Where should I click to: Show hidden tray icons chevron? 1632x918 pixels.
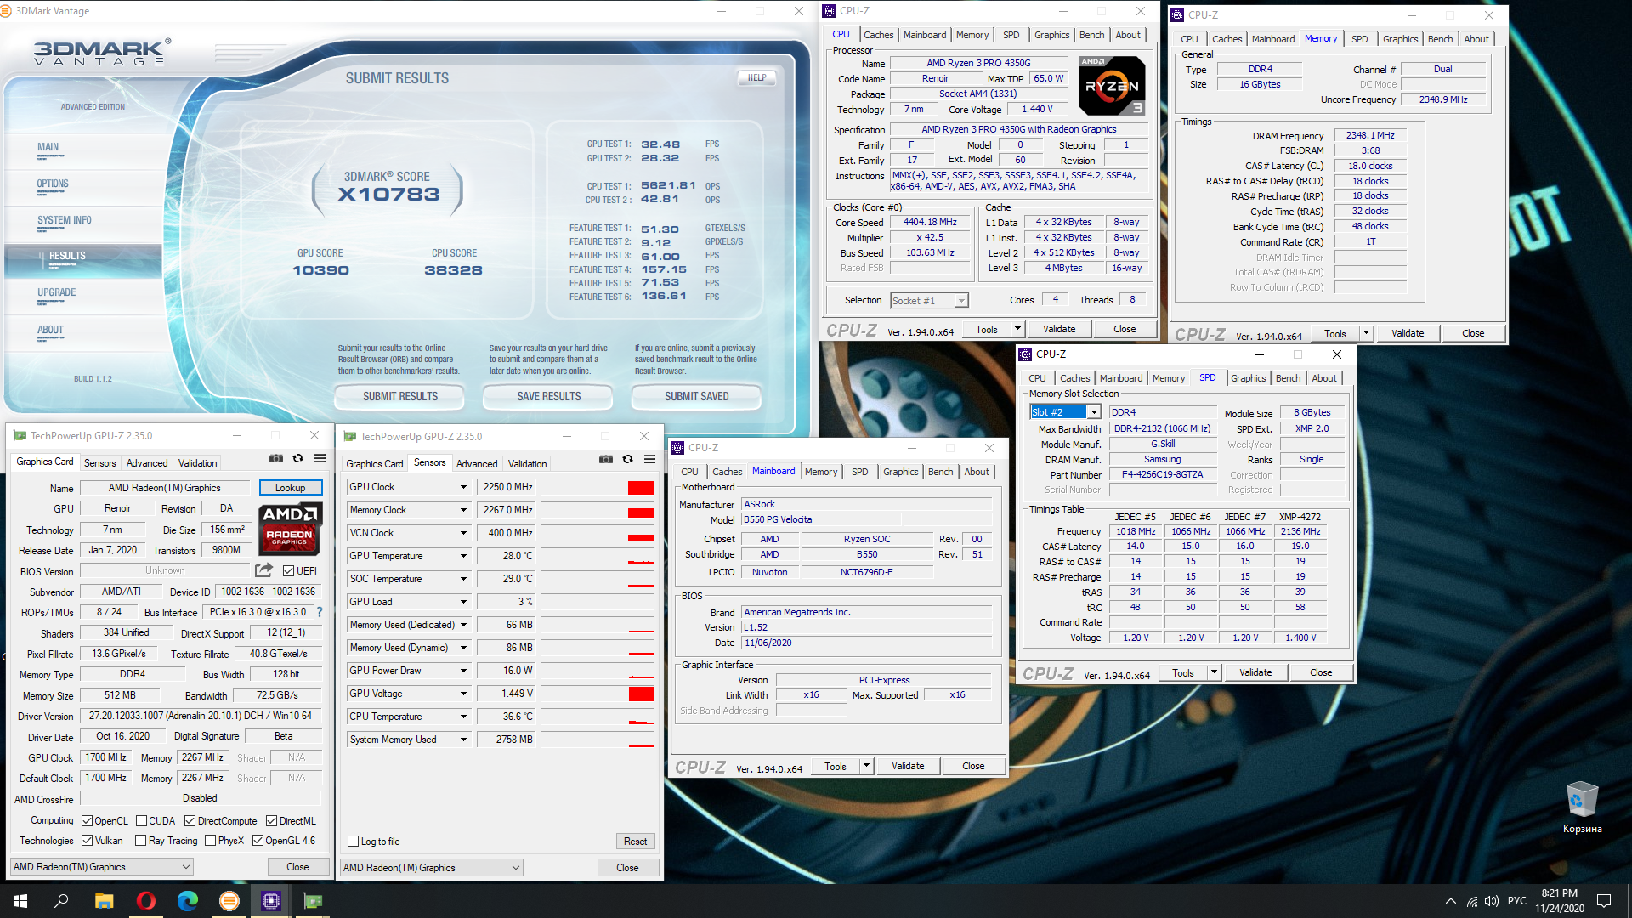click(x=1450, y=901)
